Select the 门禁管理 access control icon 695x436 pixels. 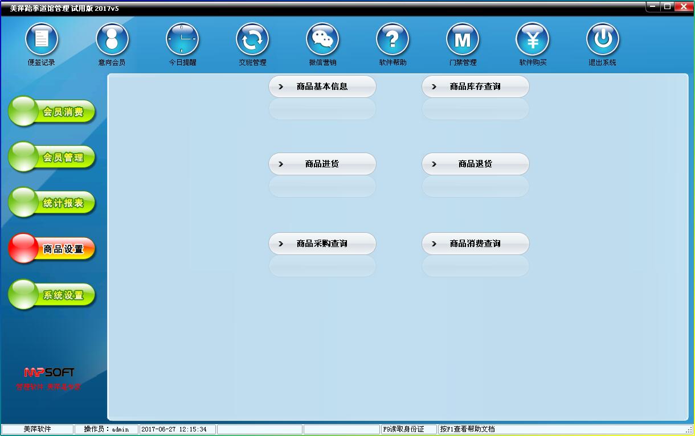tap(463, 39)
